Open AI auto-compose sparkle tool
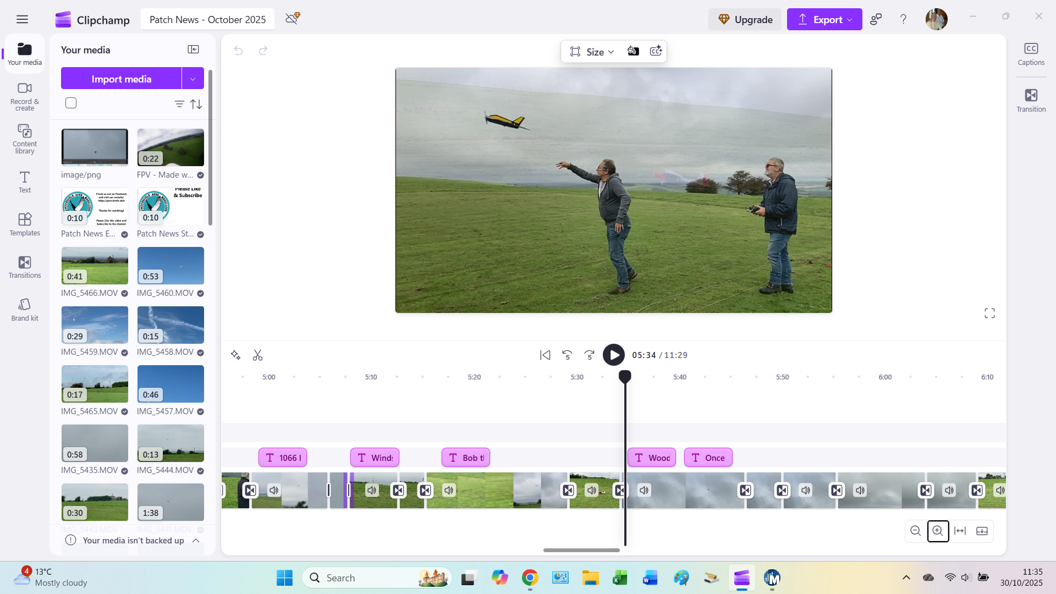 tap(235, 355)
